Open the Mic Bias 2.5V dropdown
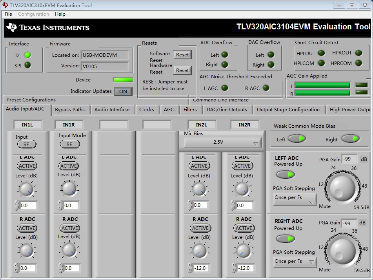The height and width of the screenshot is (280, 373). coord(222,142)
